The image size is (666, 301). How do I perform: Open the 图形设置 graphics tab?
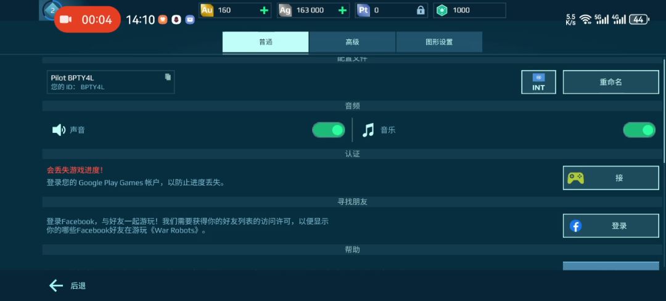tap(439, 42)
